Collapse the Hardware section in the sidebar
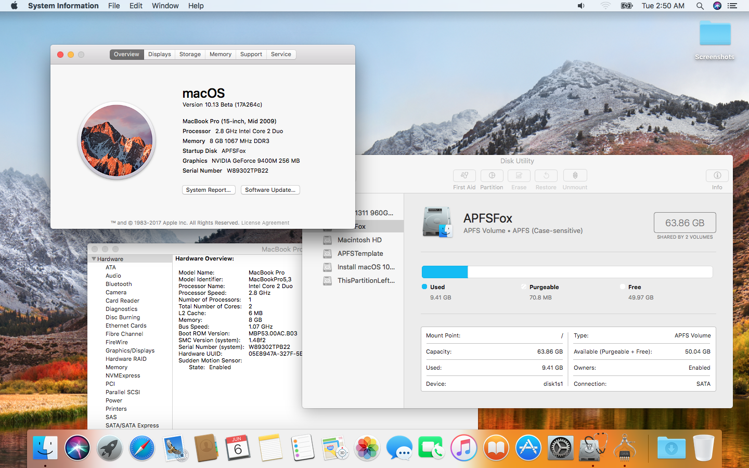 pyautogui.click(x=94, y=259)
